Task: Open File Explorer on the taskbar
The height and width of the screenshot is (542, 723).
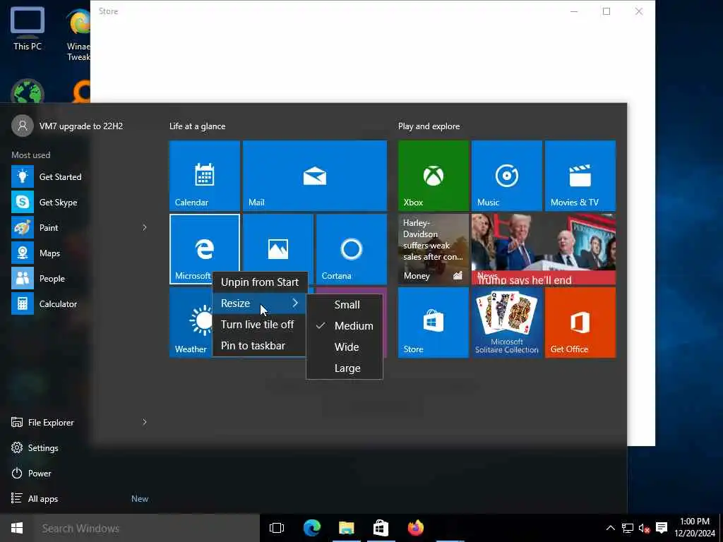Action: (x=346, y=528)
